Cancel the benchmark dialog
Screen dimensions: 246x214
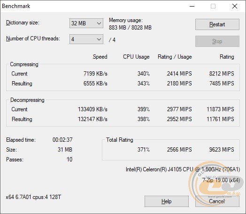(217, 201)
